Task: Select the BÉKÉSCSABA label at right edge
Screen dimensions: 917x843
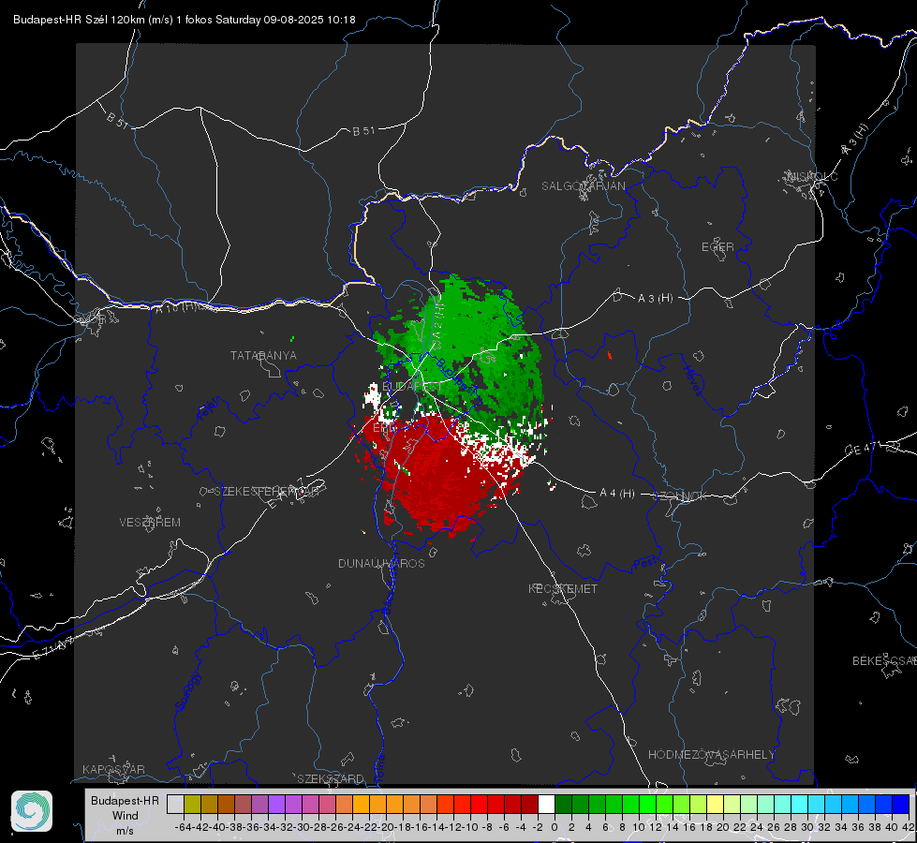Action: pos(883,660)
